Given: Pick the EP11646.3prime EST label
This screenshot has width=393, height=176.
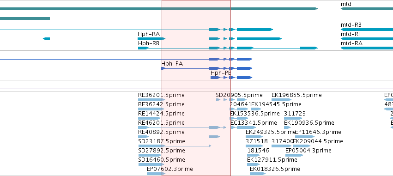Looking at the screenshot, I should coord(318,132).
